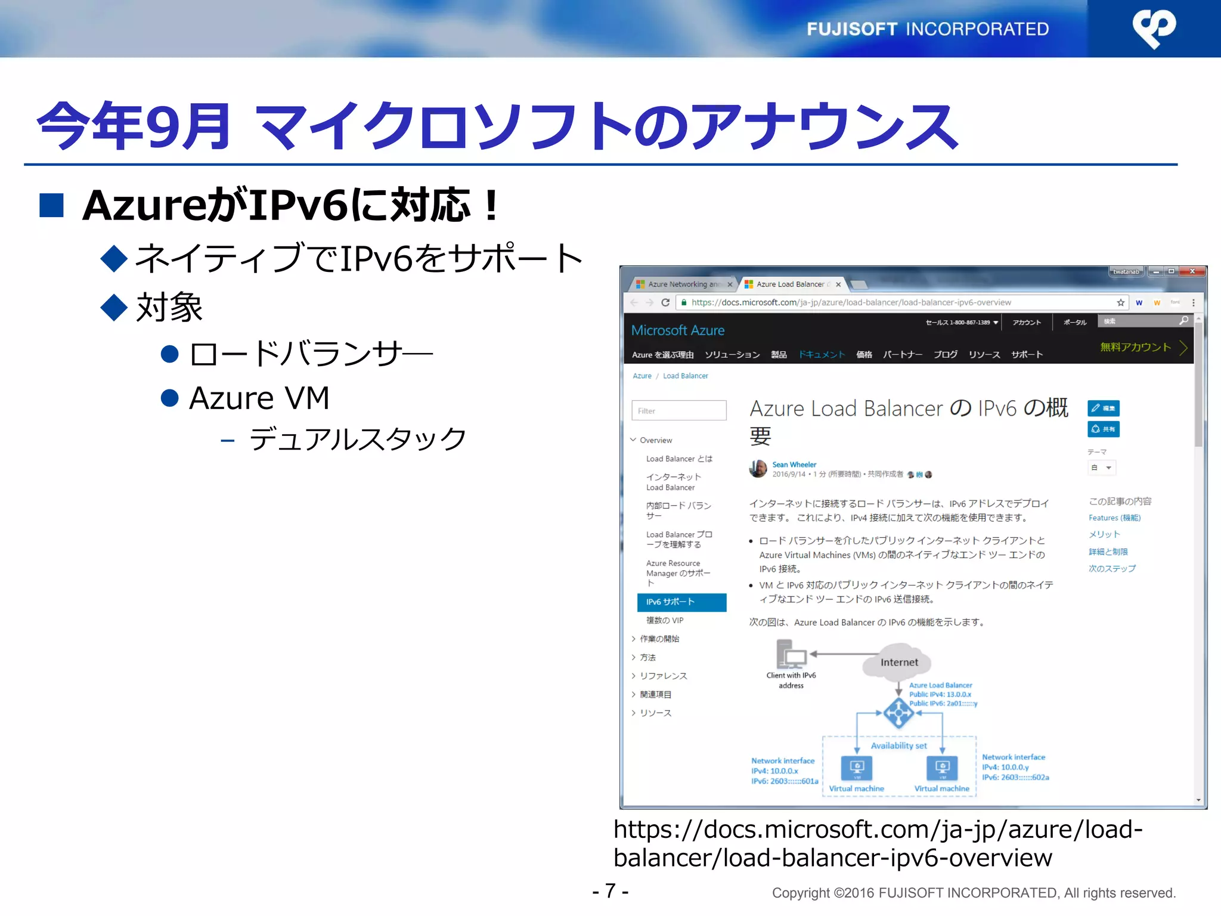Close the Azure Load Balancer tab

[x=838, y=284]
